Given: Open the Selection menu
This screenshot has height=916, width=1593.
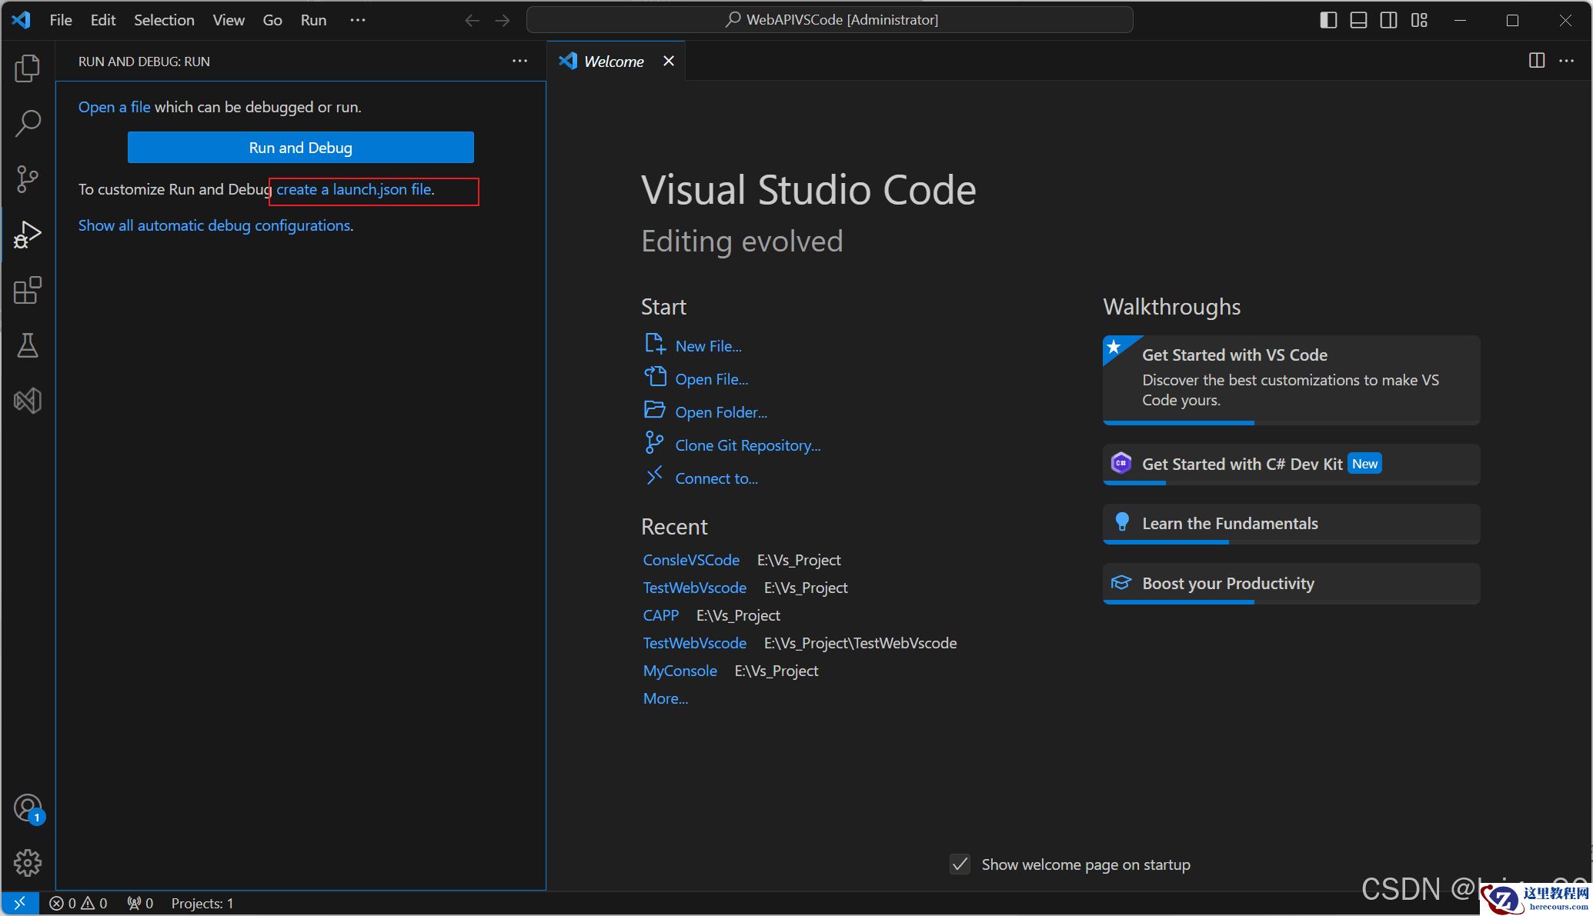Looking at the screenshot, I should pyautogui.click(x=164, y=20).
